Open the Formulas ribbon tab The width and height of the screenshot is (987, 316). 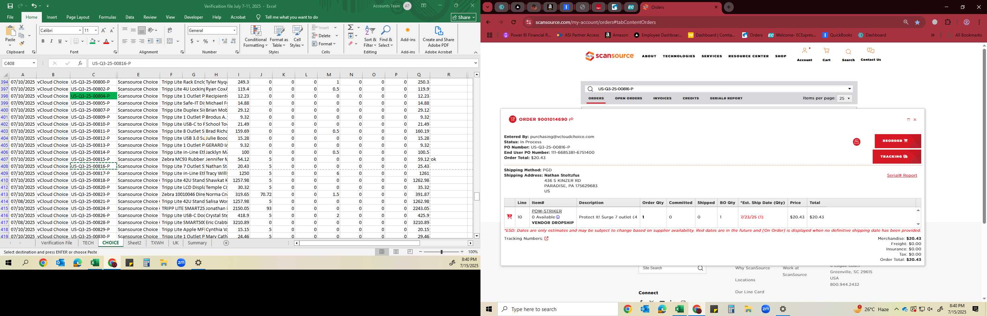[x=107, y=17]
